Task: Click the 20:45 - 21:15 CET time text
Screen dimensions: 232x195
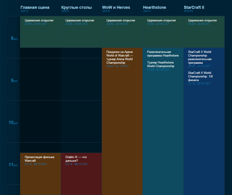Action: coord(199,66)
